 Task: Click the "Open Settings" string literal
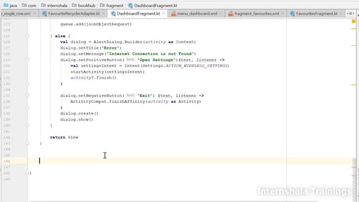(x=157, y=60)
